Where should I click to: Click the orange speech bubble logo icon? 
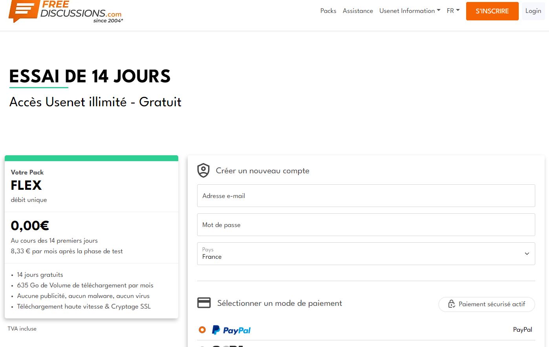tap(24, 11)
